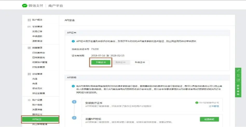Click the edit feedback icon on floating bar
The width and height of the screenshot is (246, 127).
[238, 80]
